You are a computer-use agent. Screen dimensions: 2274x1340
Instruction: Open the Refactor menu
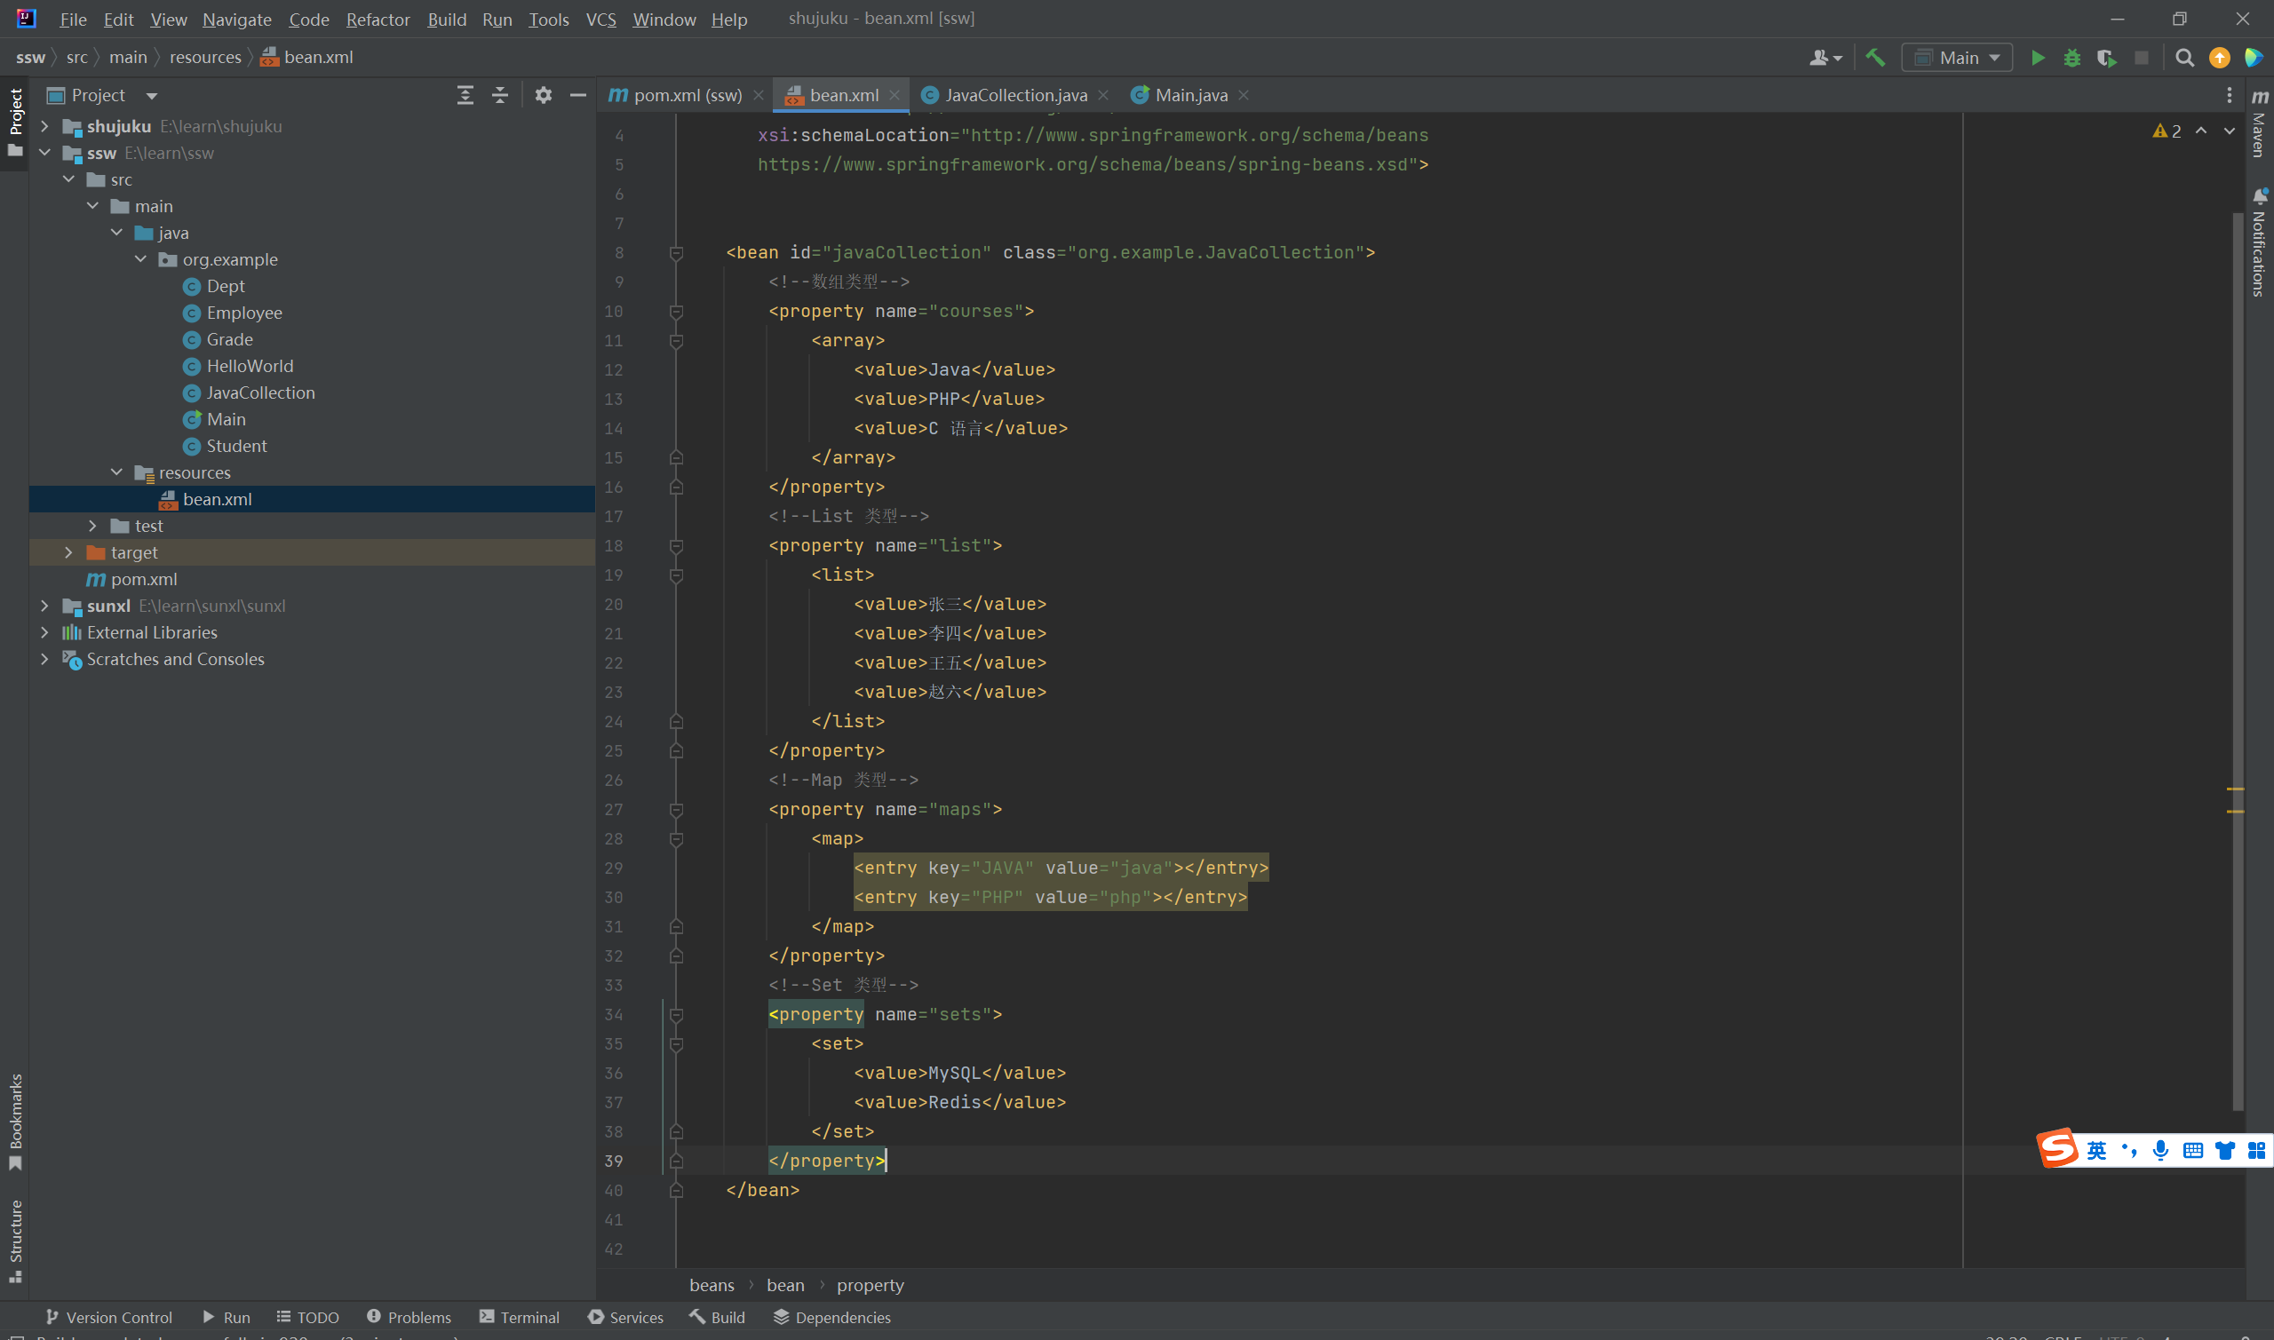378,19
